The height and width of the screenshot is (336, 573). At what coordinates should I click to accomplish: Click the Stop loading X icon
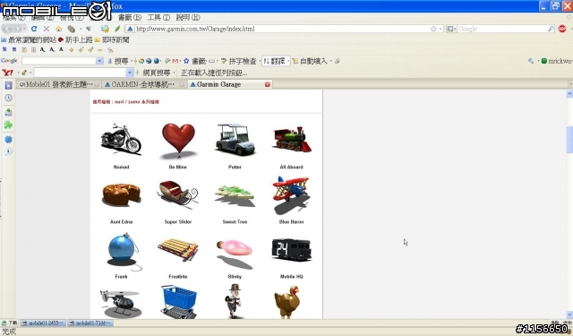(x=47, y=29)
